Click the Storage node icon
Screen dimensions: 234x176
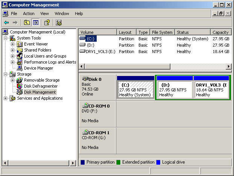(12, 74)
